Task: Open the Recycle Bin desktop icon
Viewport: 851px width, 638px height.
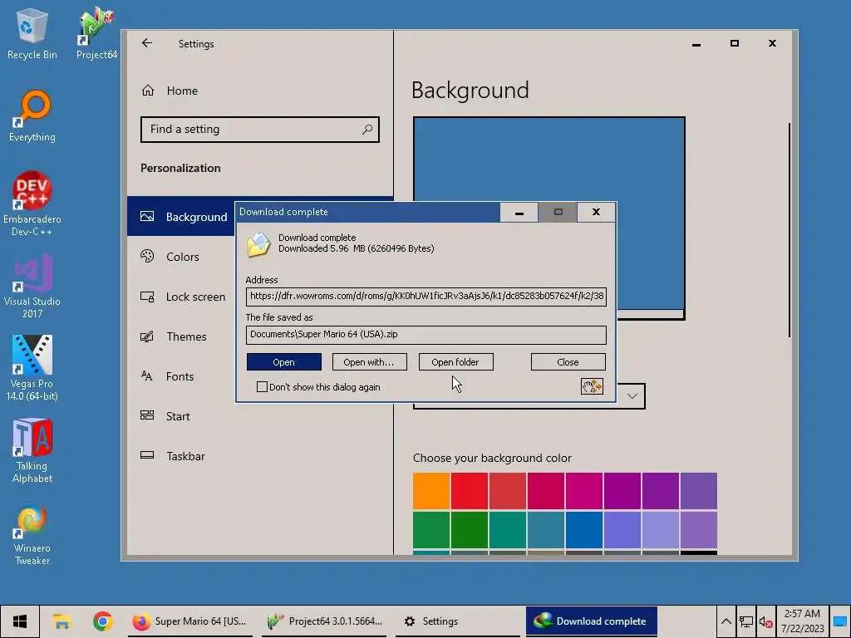Action: [x=32, y=33]
